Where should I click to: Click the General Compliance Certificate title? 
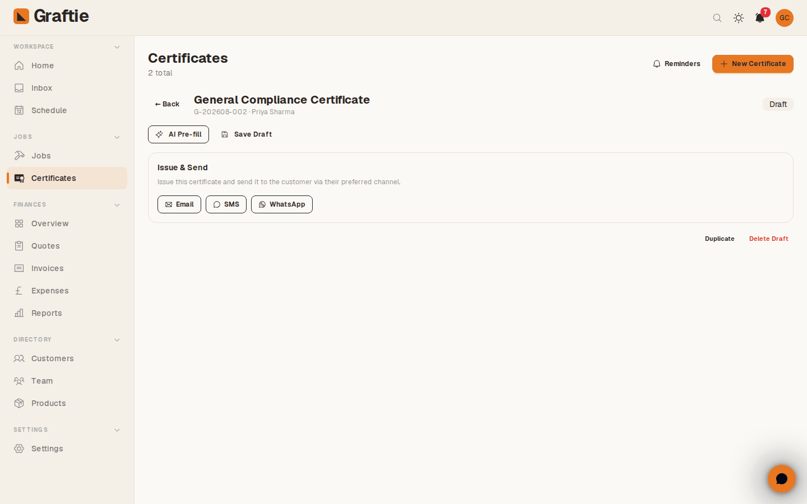pyautogui.click(x=282, y=100)
